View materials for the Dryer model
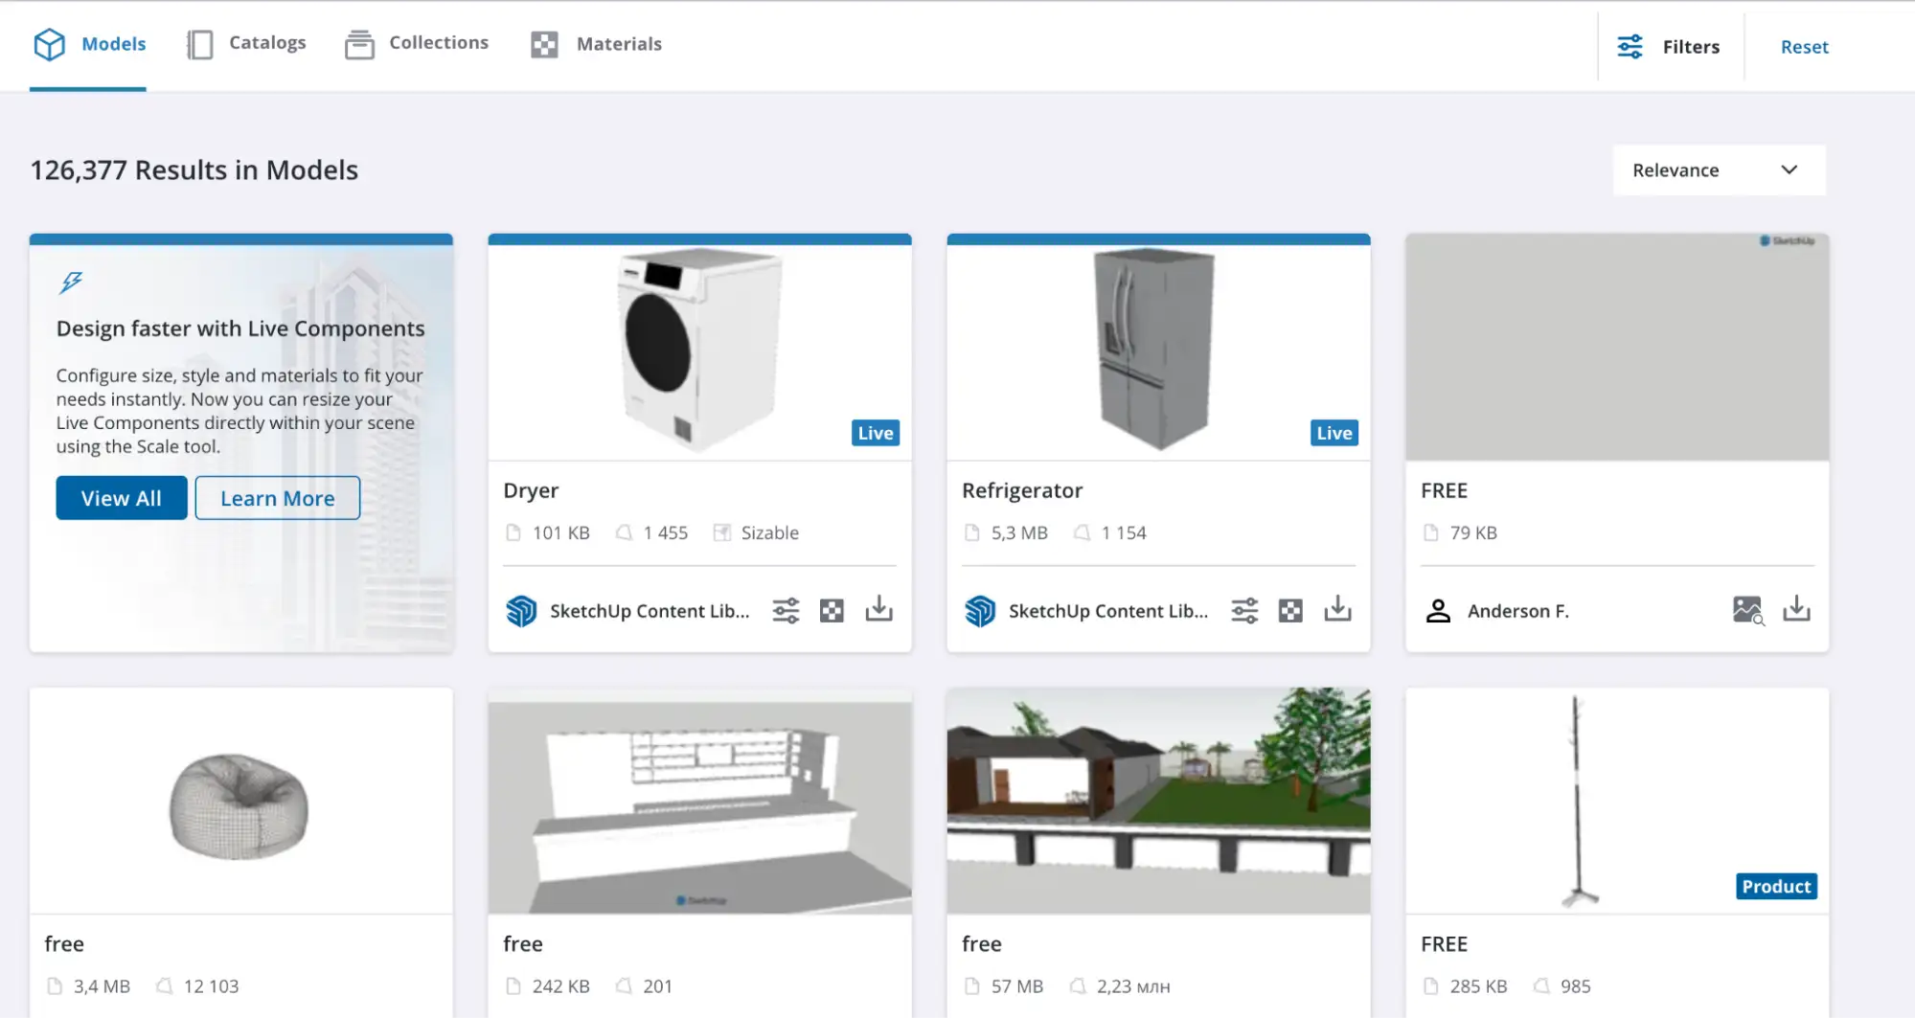The image size is (1915, 1018). [x=832, y=611]
